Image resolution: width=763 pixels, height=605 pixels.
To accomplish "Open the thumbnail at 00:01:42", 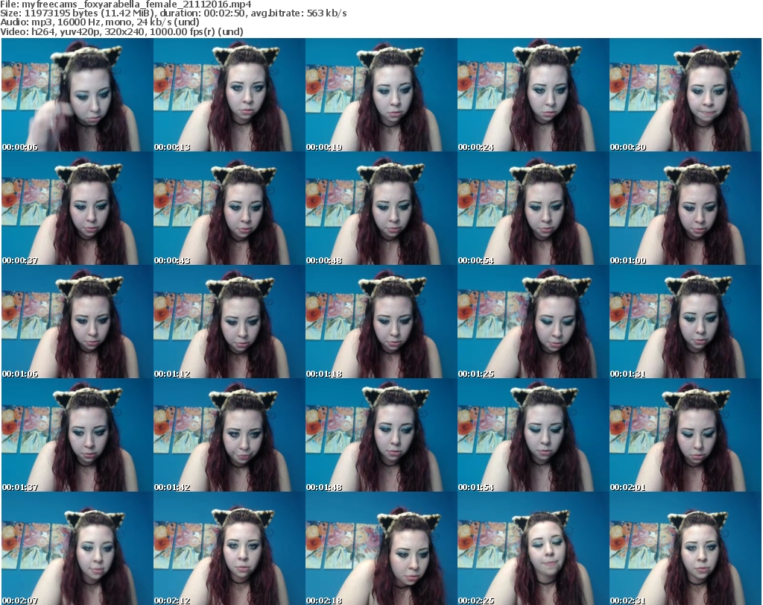I will [229, 435].
